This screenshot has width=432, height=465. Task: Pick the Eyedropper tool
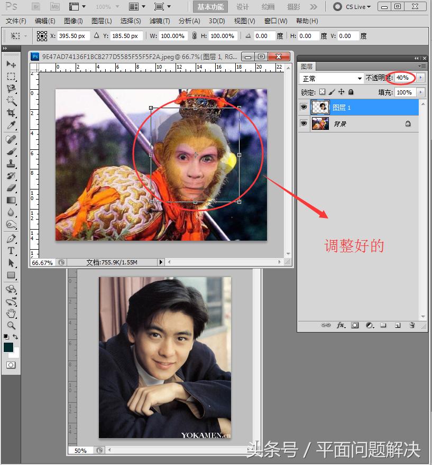[11, 126]
